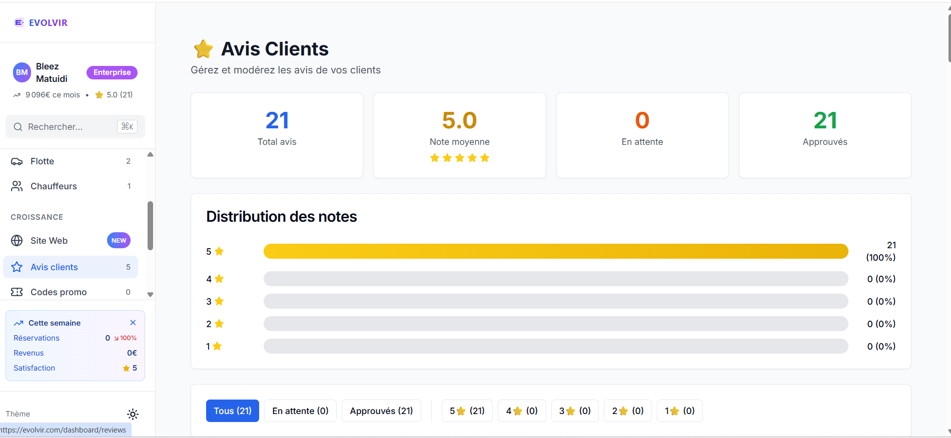Click the sidebar scroll down arrow
Screen dimensions: 951x438
pos(150,295)
